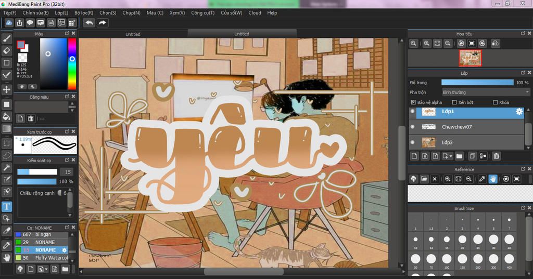This screenshot has height=279, width=533.
Task: Create a new layer folder
Action: pyautogui.click(x=459, y=156)
